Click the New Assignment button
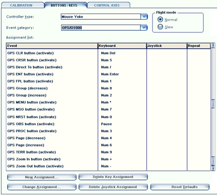This screenshot has width=217, height=195. 42,177
